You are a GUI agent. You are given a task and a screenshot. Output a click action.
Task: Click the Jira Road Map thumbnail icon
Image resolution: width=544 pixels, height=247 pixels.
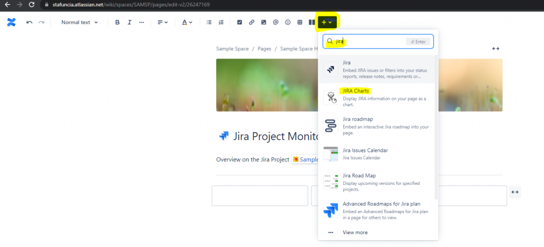coord(330,182)
